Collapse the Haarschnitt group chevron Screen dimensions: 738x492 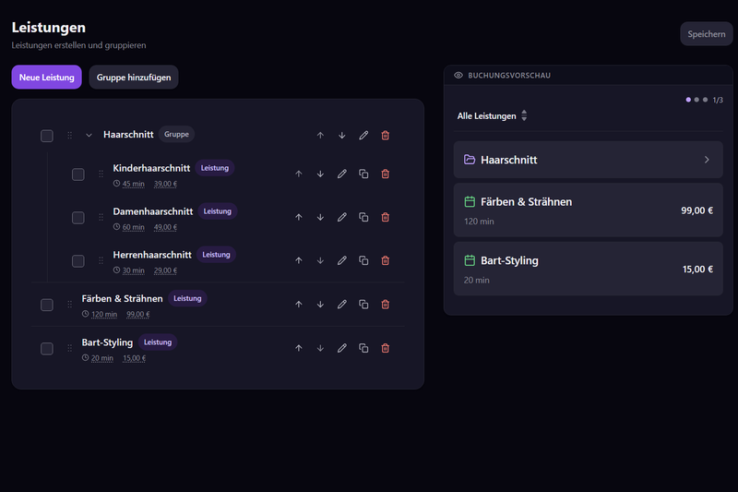(x=89, y=136)
